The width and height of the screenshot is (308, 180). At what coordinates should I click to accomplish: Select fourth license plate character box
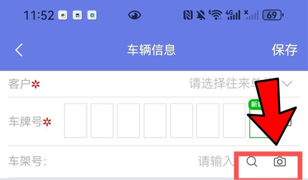click(155, 121)
